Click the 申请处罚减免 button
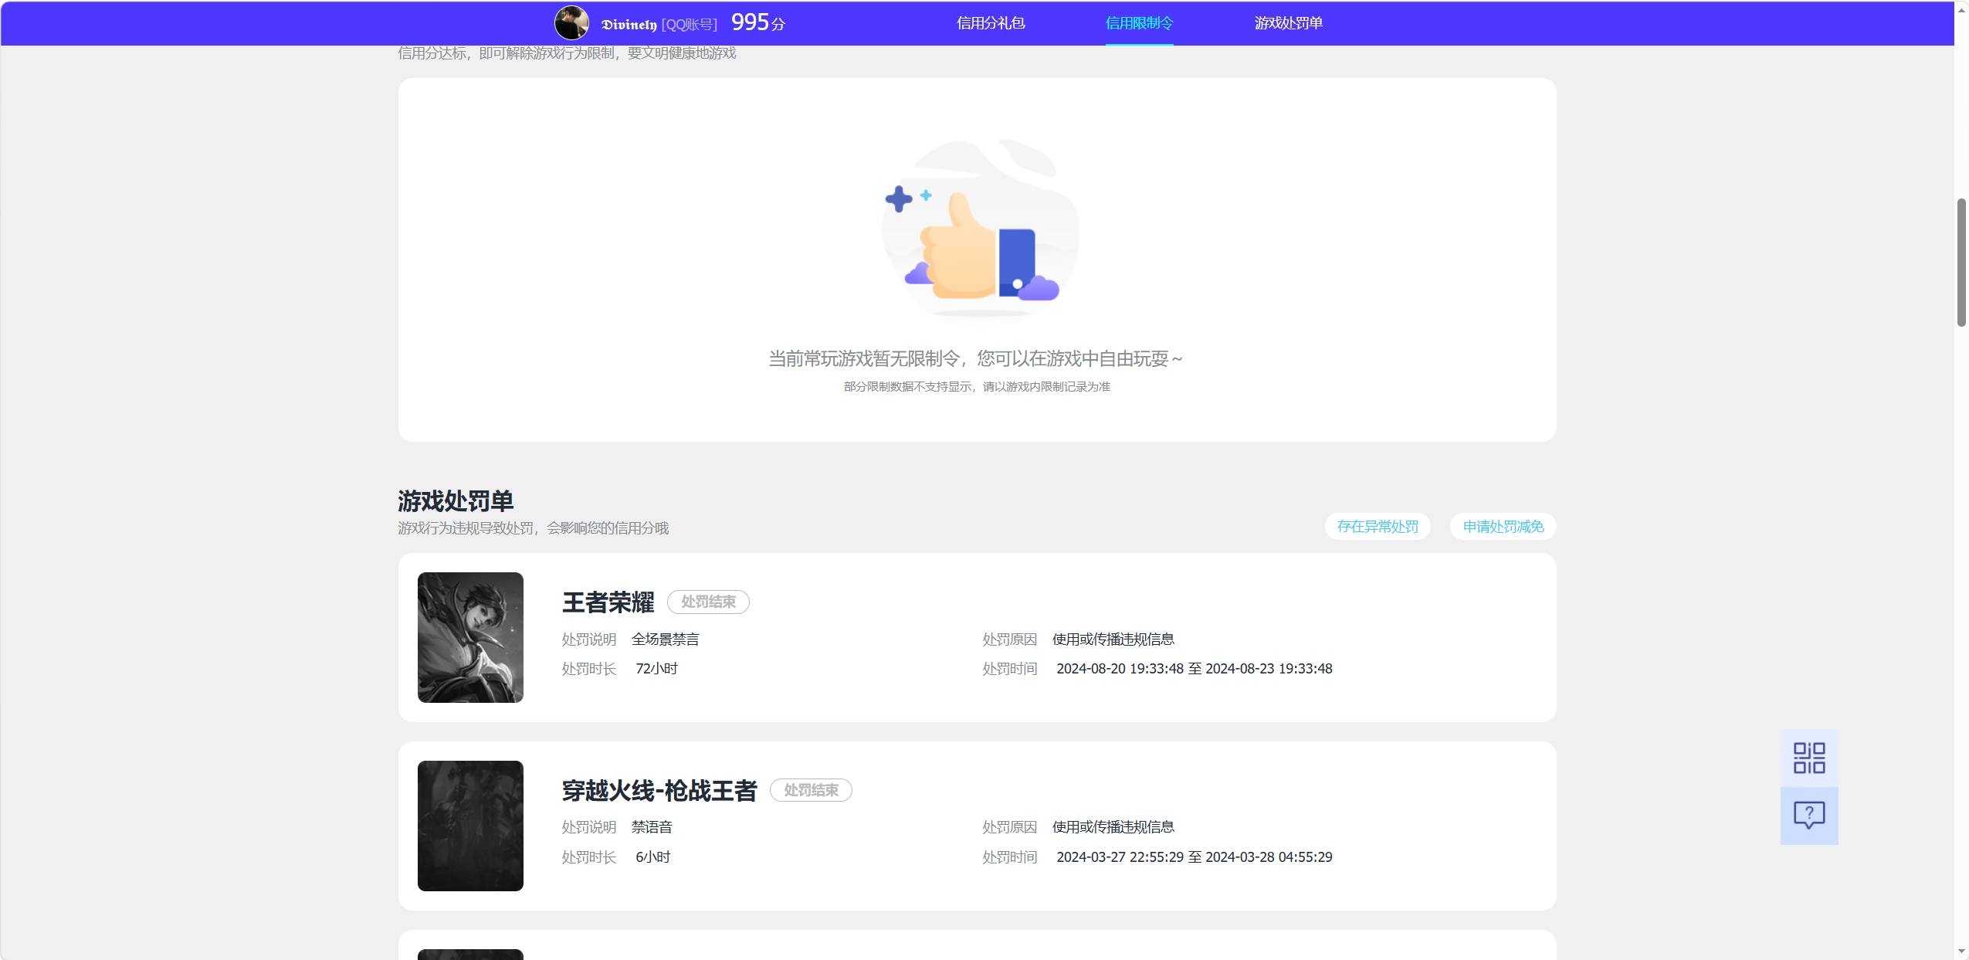This screenshot has height=960, width=1969. [1503, 527]
